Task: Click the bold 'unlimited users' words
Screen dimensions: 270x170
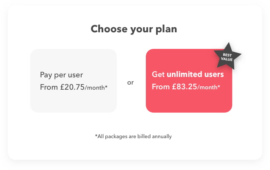Action: coord(195,74)
